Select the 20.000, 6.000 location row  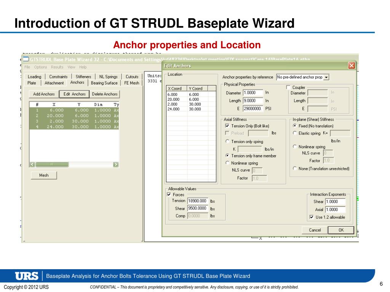(191, 99)
